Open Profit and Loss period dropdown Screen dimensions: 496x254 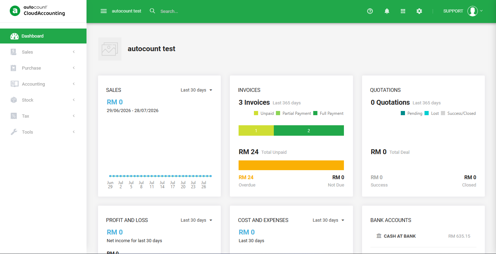(x=196, y=220)
